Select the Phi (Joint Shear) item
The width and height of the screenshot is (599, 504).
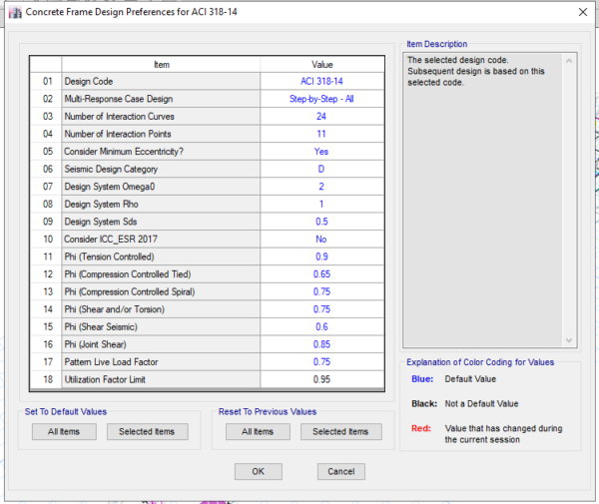tap(161, 344)
